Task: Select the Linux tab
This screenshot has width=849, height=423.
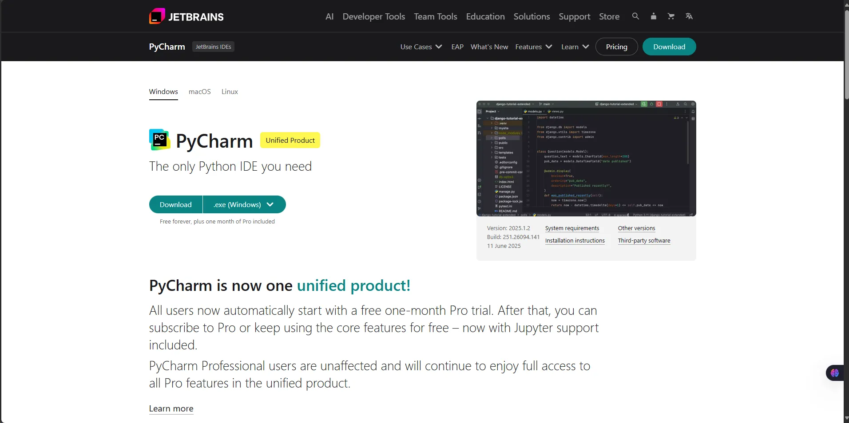Action: tap(230, 92)
